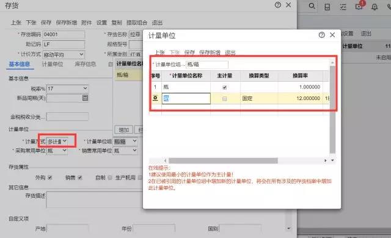Image resolution: width=391 pixels, height=238 pixels.
Task: Click the row action icon in second row
Action: (x=155, y=98)
